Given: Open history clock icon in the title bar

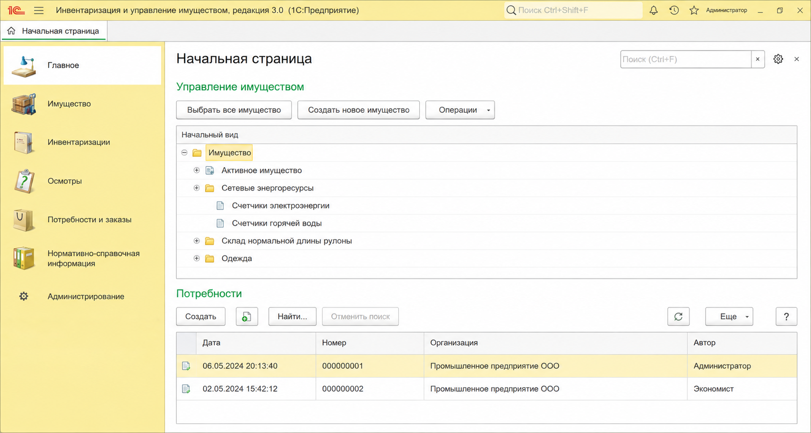Looking at the screenshot, I should [x=674, y=10].
